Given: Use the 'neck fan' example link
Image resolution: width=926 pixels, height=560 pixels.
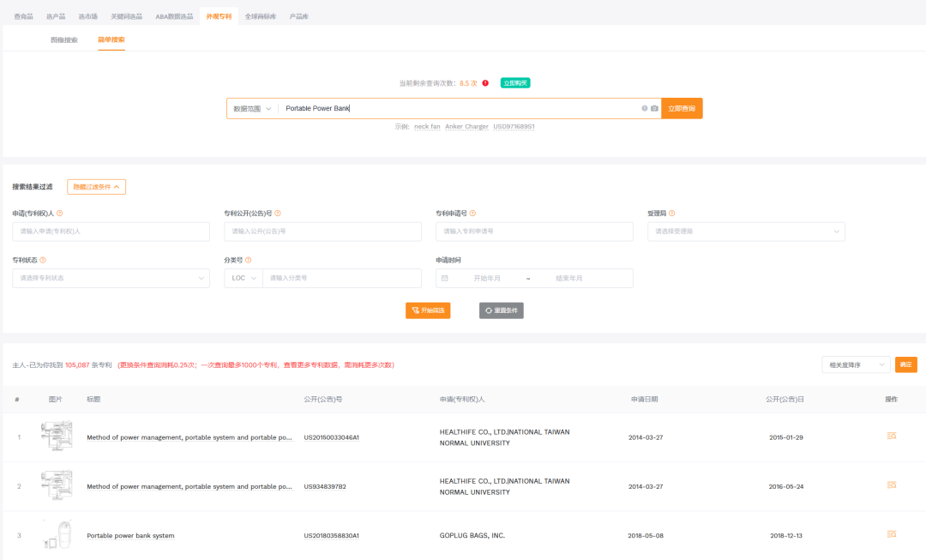Looking at the screenshot, I should coord(427,126).
